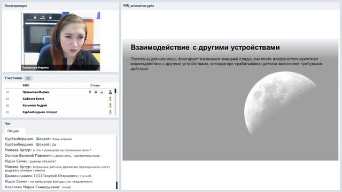Click the Чат panel heading
Screen dimensions: 342x192
click(7, 123)
